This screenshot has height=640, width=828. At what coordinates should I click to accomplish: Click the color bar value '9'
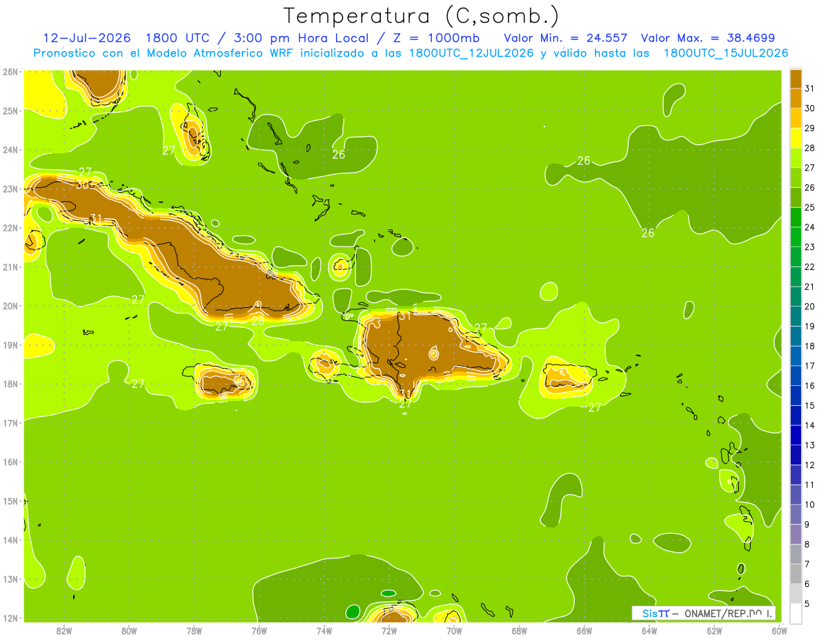pos(807,525)
